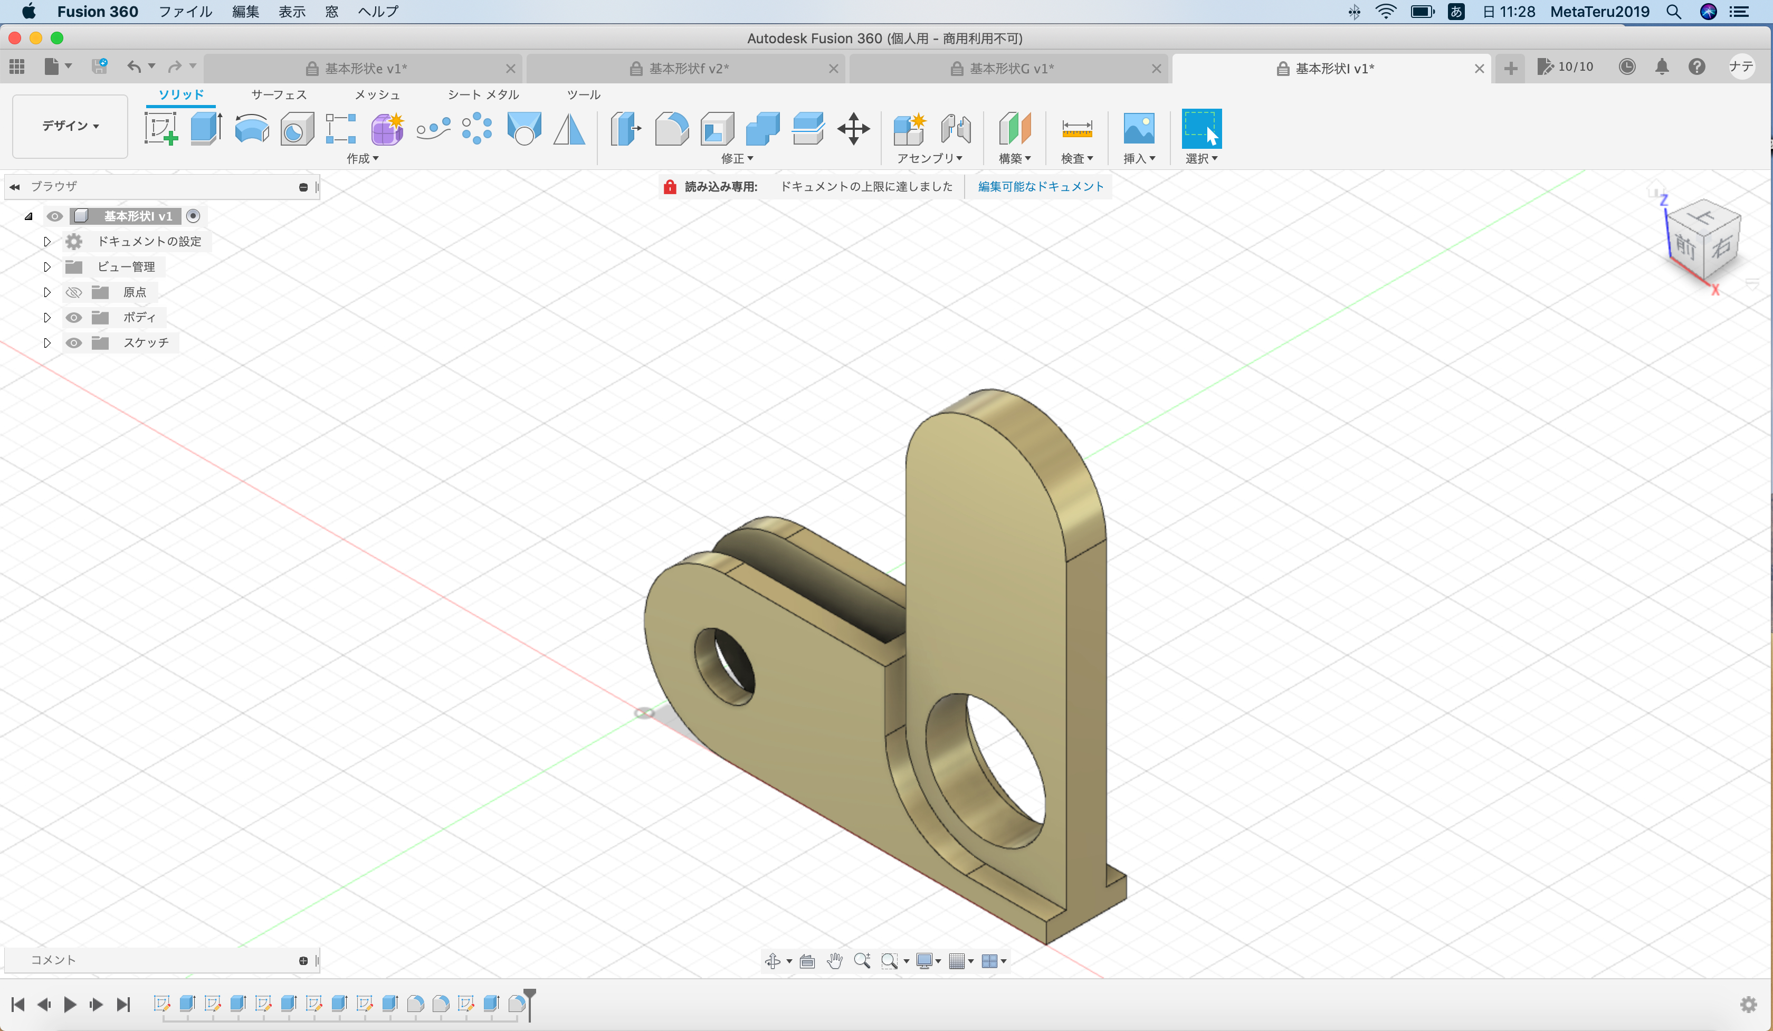1773x1031 pixels.
Task: Open the デザイン workspace dropdown
Action: click(70, 126)
